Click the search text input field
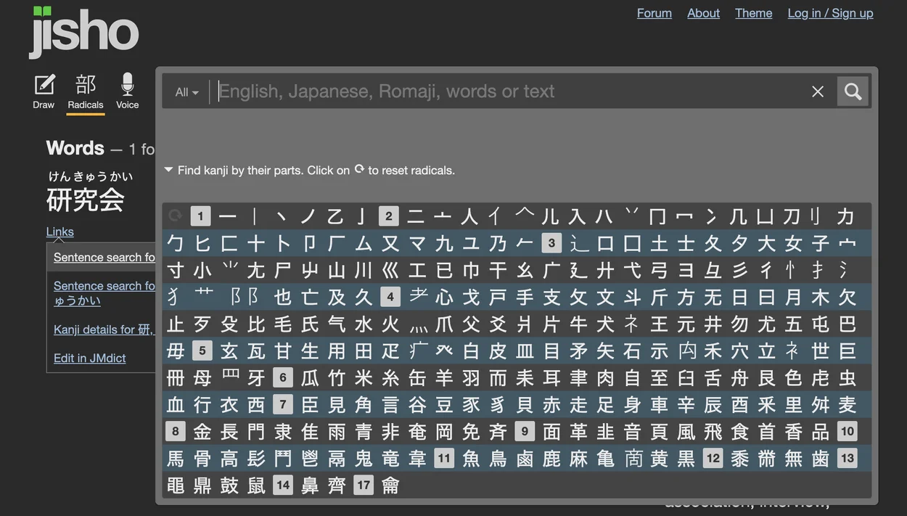The image size is (907, 516). click(512, 91)
